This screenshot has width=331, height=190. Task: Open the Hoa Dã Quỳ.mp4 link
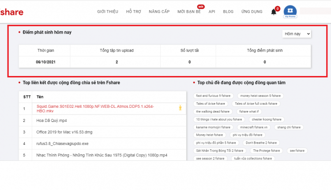[x=52, y=121]
